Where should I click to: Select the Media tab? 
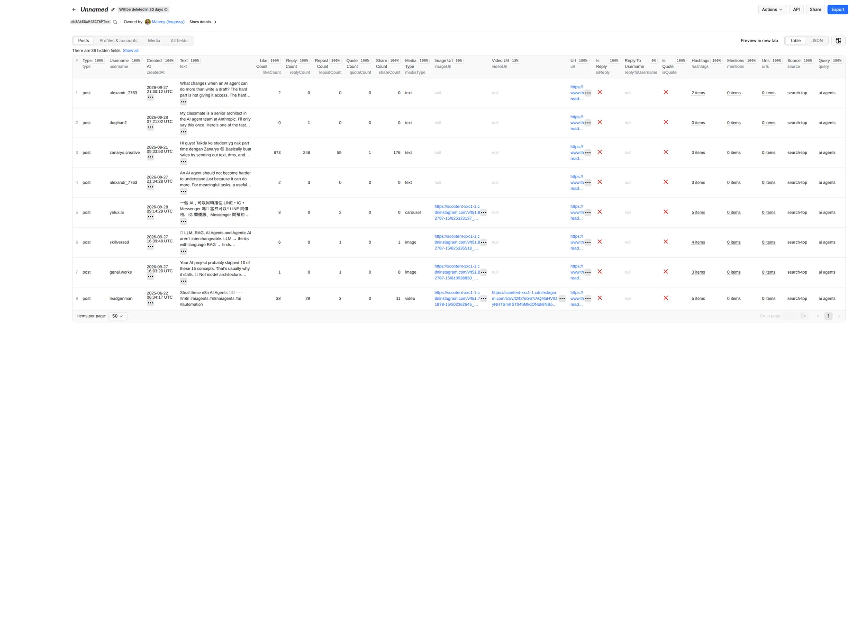[154, 41]
